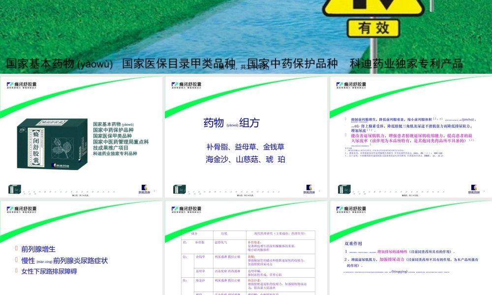Toggle the blue square bullet beside 前列腺增生

pos(16,248)
